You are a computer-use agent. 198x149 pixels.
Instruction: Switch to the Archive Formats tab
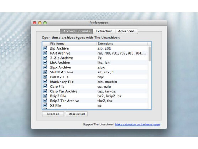[76, 31]
